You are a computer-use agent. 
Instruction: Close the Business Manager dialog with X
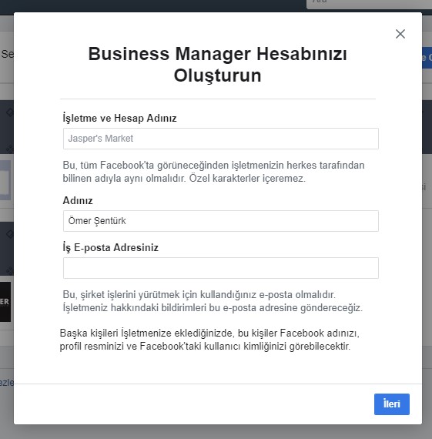tap(400, 34)
